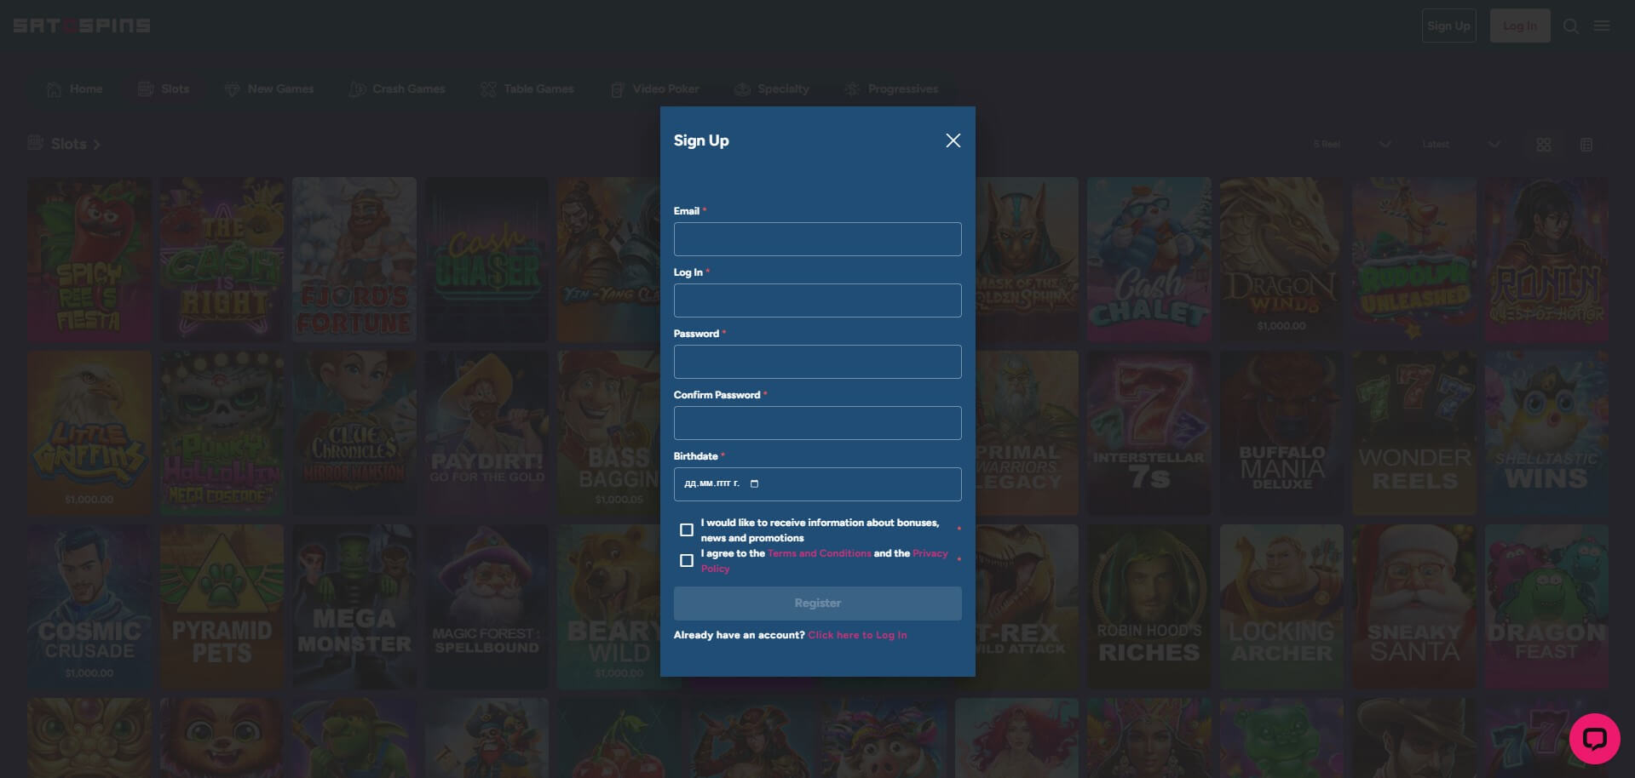
Task: Open Locking Archer game thumbnail
Action: (1281, 607)
